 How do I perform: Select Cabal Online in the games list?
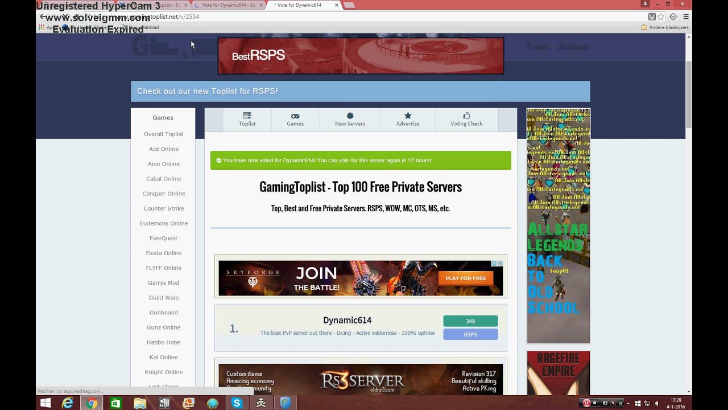[x=163, y=179]
